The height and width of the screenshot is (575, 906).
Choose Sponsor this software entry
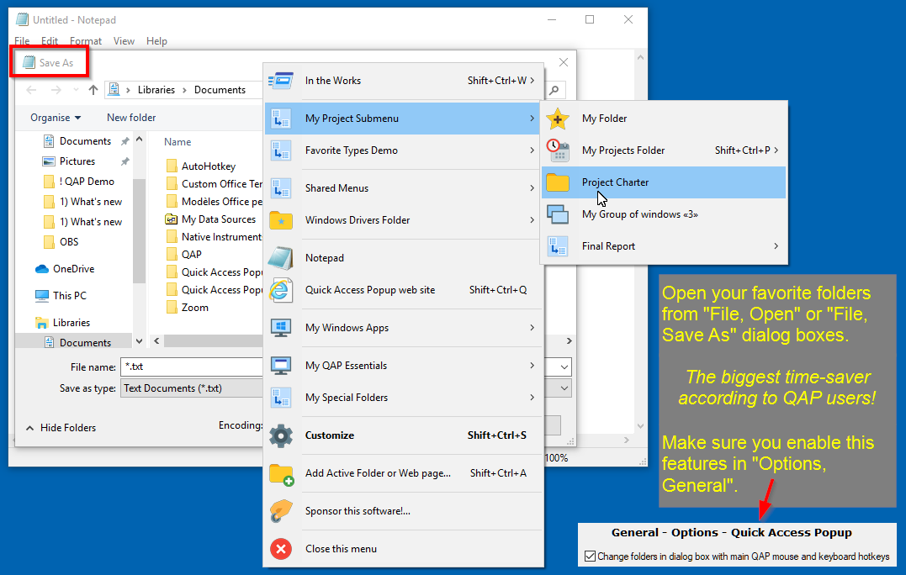[x=404, y=511]
